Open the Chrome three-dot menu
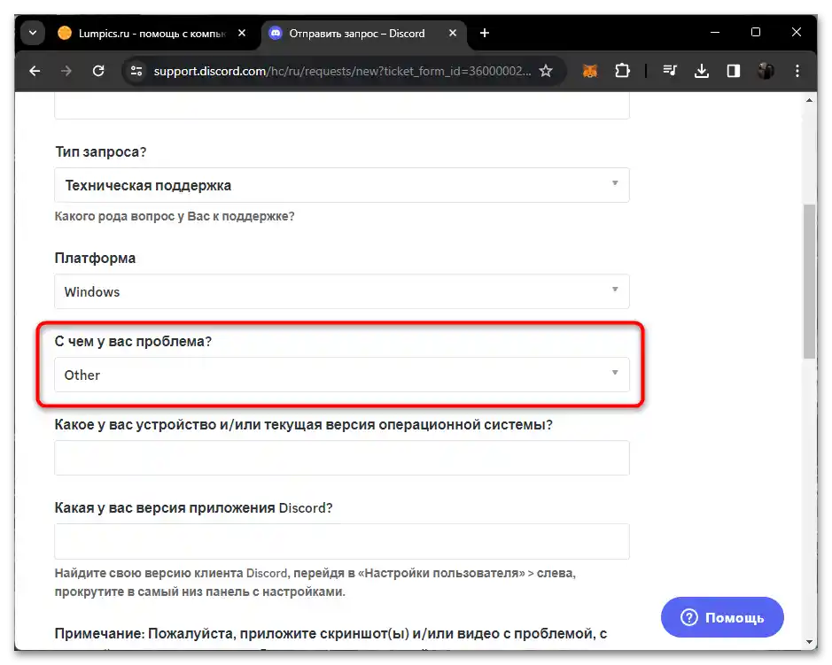Screen dimensions: 832x665 (797, 71)
